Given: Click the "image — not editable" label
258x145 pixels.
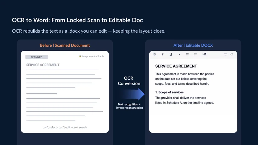Looking at the screenshot, I should 93,56.
